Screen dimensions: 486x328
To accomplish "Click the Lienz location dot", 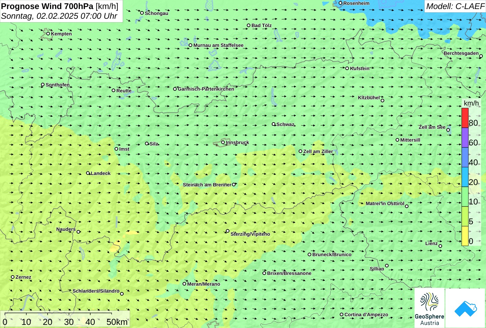I will coord(441,246).
